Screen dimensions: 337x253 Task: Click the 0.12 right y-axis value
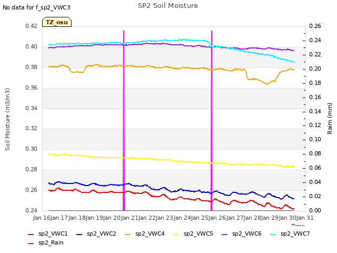(315, 125)
